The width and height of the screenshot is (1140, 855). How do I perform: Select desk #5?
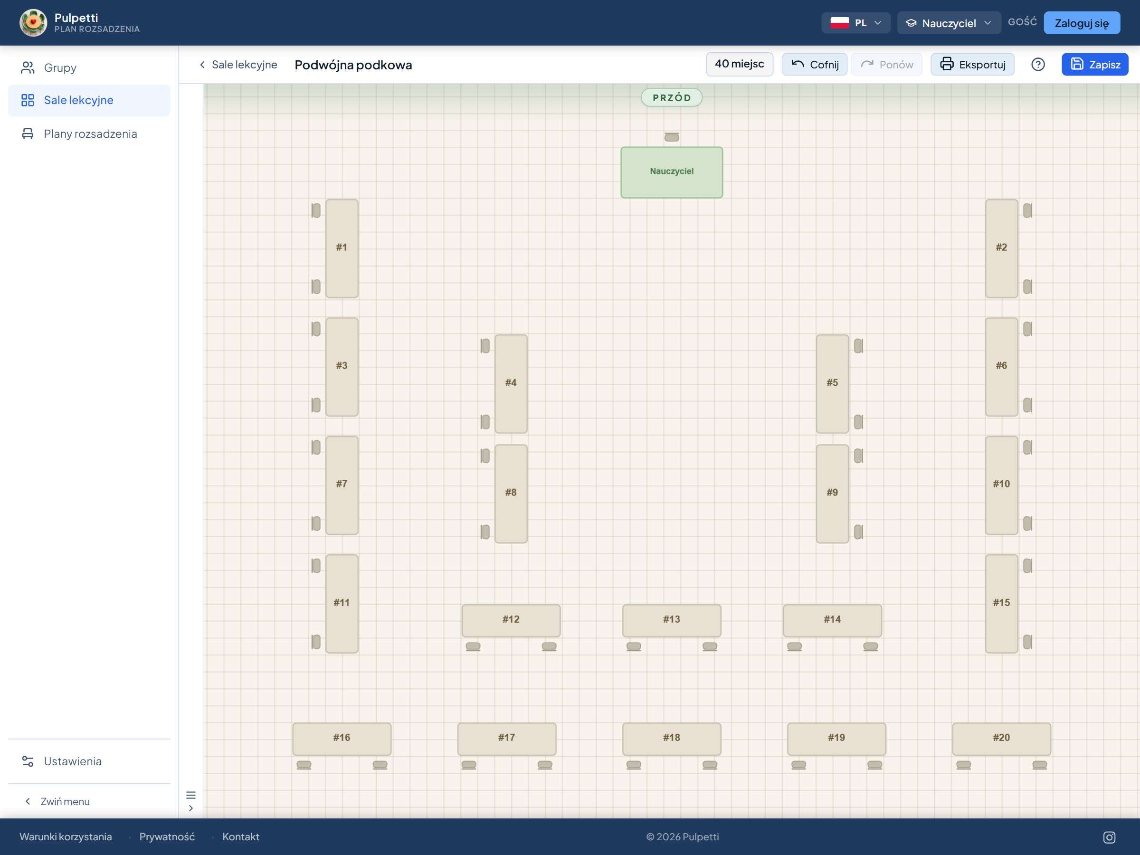click(x=832, y=383)
